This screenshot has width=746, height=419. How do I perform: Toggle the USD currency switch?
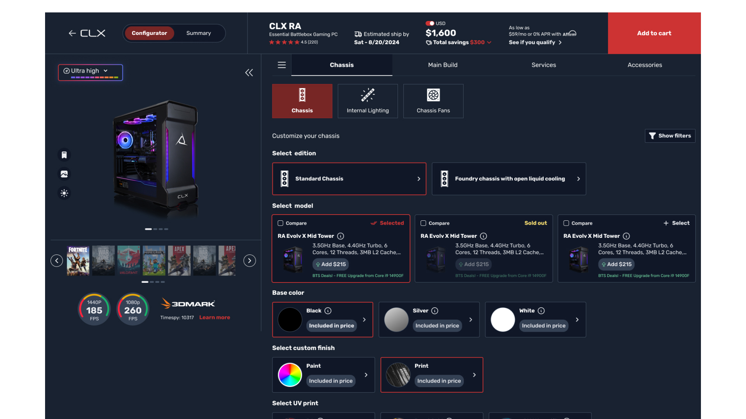pos(430,23)
